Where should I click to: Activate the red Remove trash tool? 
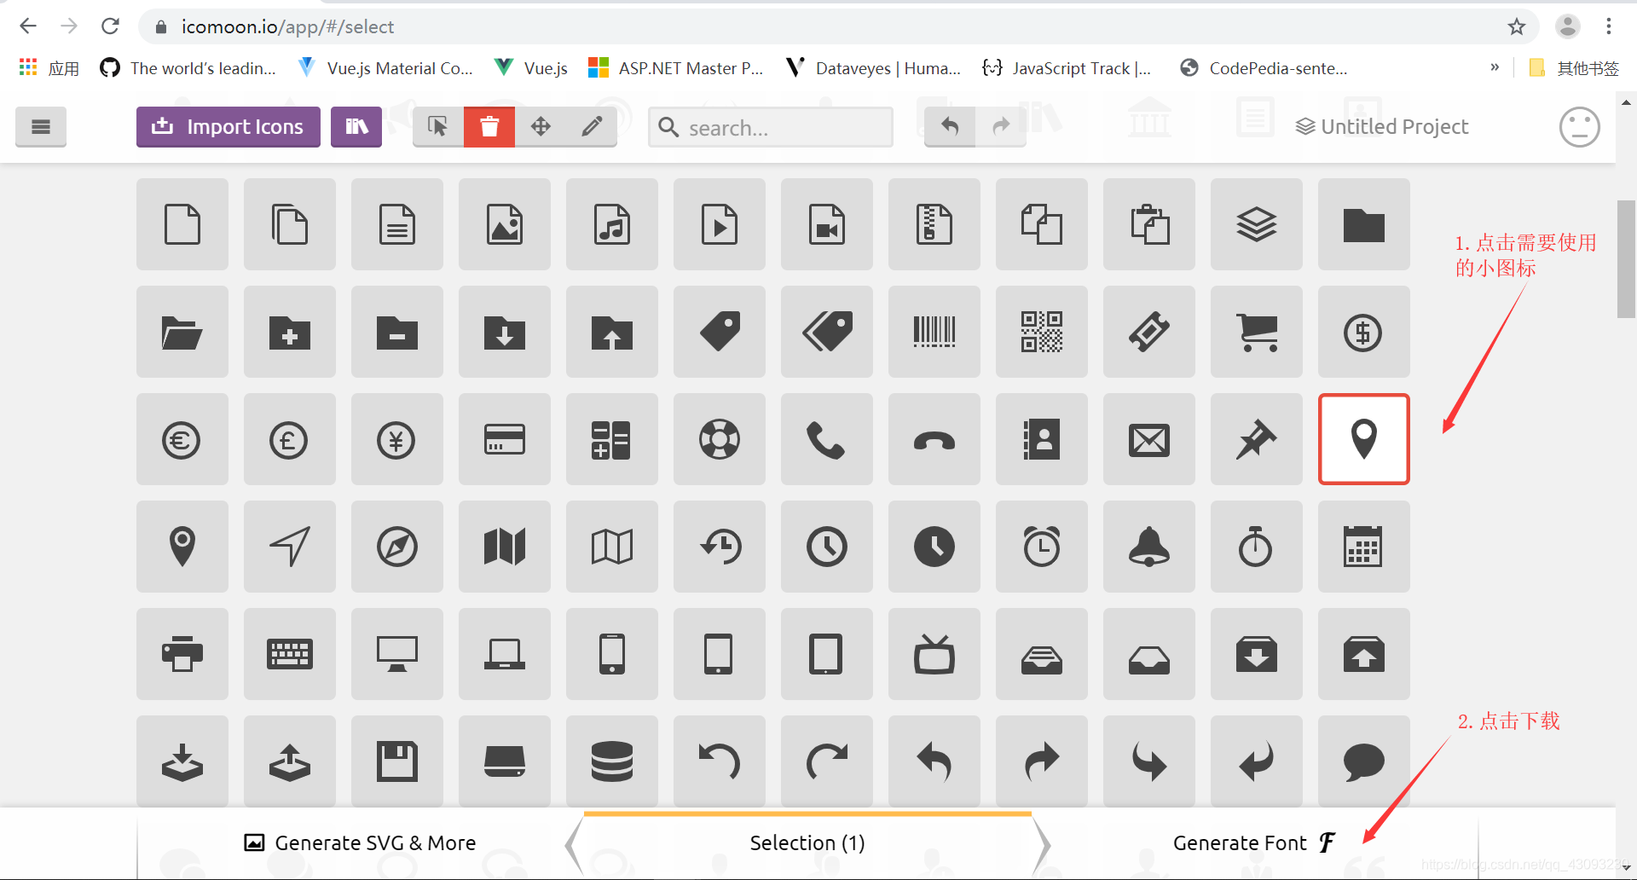489,127
